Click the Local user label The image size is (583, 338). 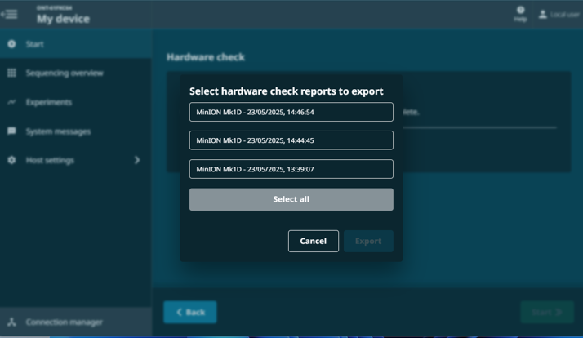[x=565, y=15]
